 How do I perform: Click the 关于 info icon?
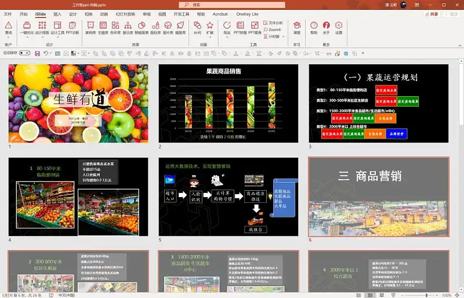click(326, 26)
